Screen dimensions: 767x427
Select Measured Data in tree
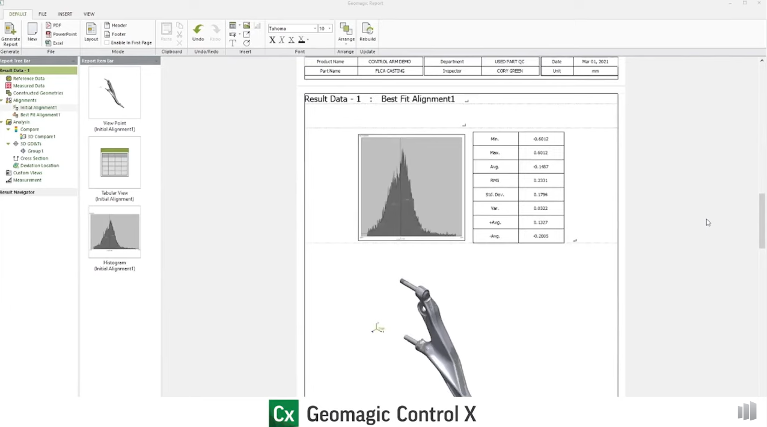tap(28, 86)
